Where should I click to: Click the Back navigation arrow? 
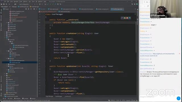[9, 4]
